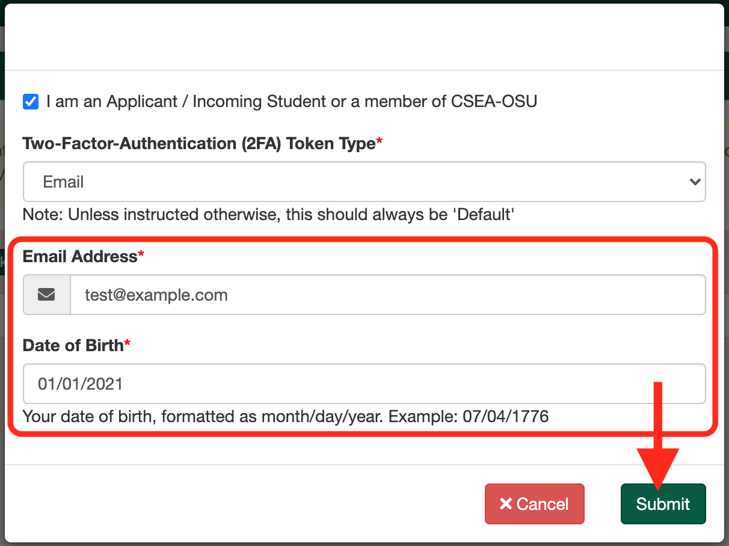Screen dimensions: 729x546
Task: Click the X icon on the Cancel button
Action: point(506,504)
